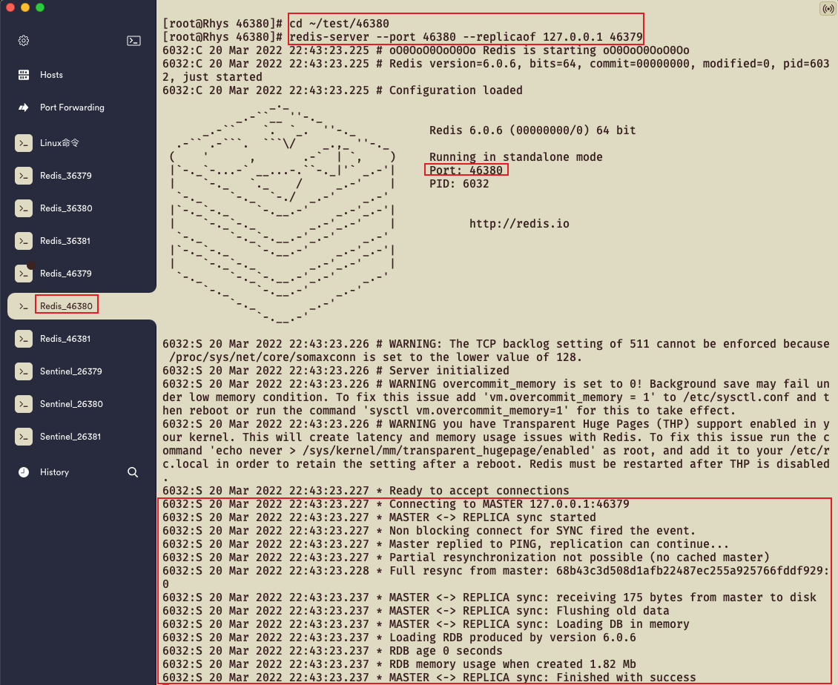Viewport: 838px width, 685px height.
Task: Click the terminal icon beside Sentinel_26381
Action: click(x=24, y=437)
